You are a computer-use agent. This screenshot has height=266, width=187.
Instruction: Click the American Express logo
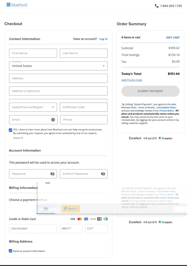pyautogui.click(x=86, y=219)
